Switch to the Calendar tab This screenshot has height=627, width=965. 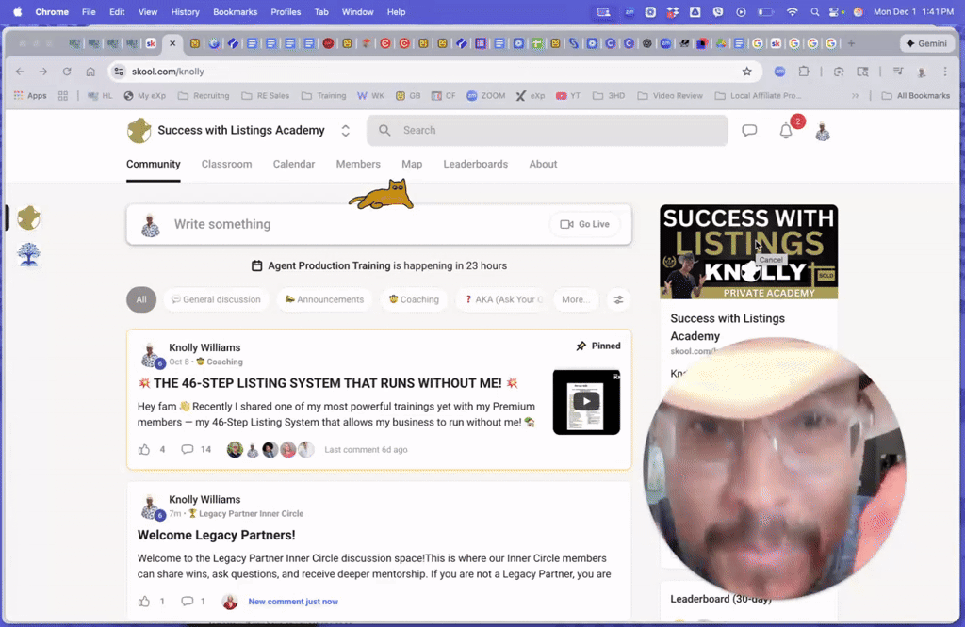(294, 164)
